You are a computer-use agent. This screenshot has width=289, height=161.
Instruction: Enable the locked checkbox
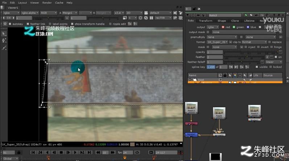pos(271,67)
